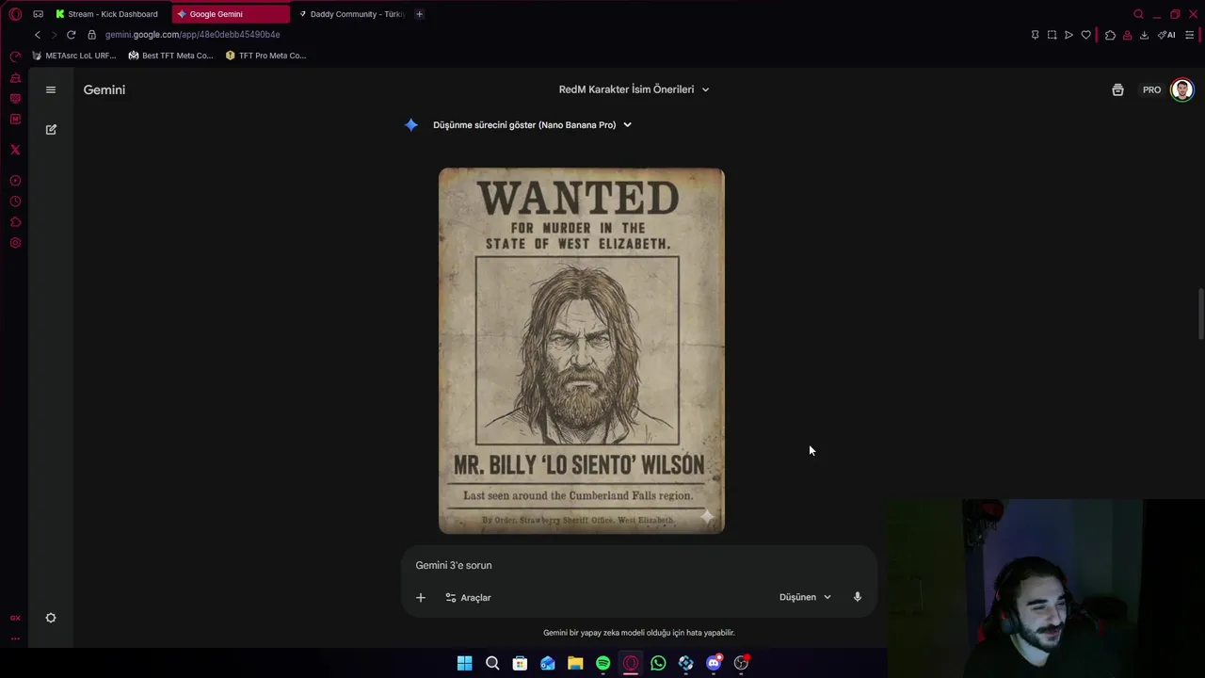This screenshot has height=678, width=1205.
Task: Open the Google account profile avatar
Action: coord(1182,90)
